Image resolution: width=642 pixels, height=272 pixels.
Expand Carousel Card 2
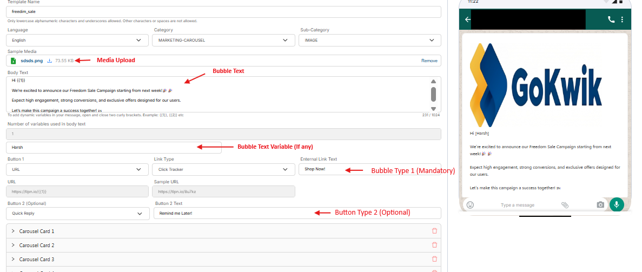tap(14, 245)
